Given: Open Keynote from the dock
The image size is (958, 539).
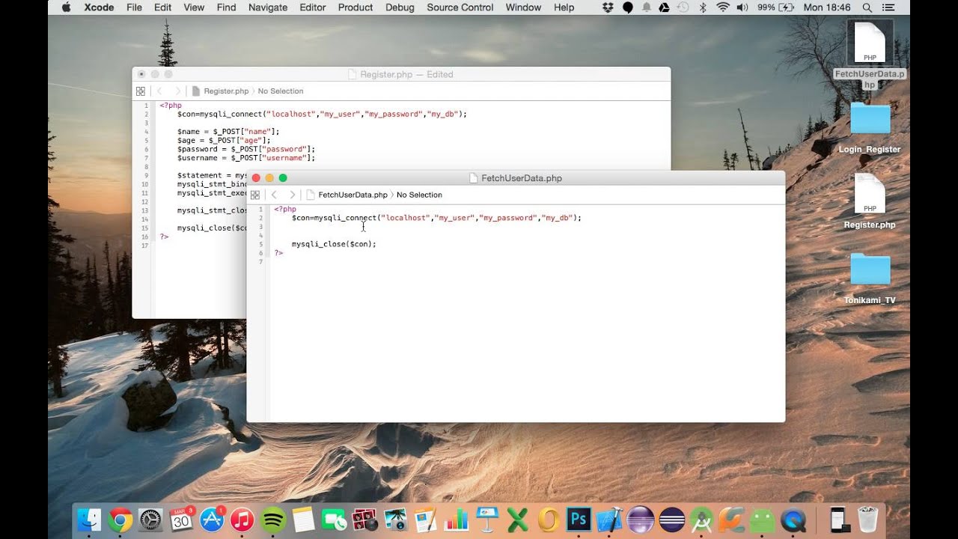Looking at the screenshot, I should 487,519.
